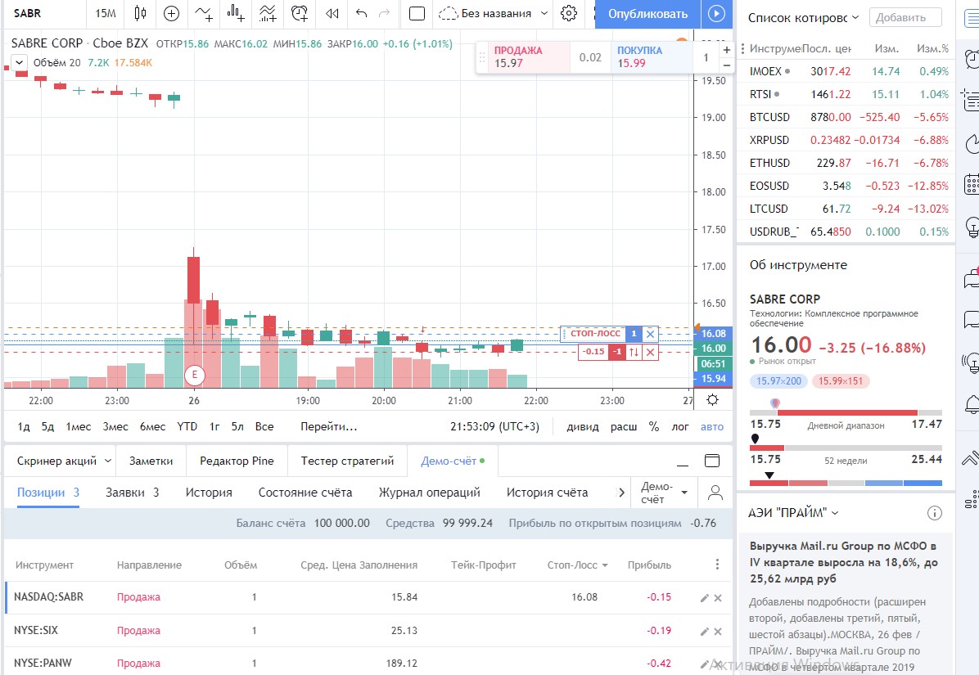Viewport: 979px width, 675px height.
Task: Toggle расш extended hours
Action: coord(624,426)
